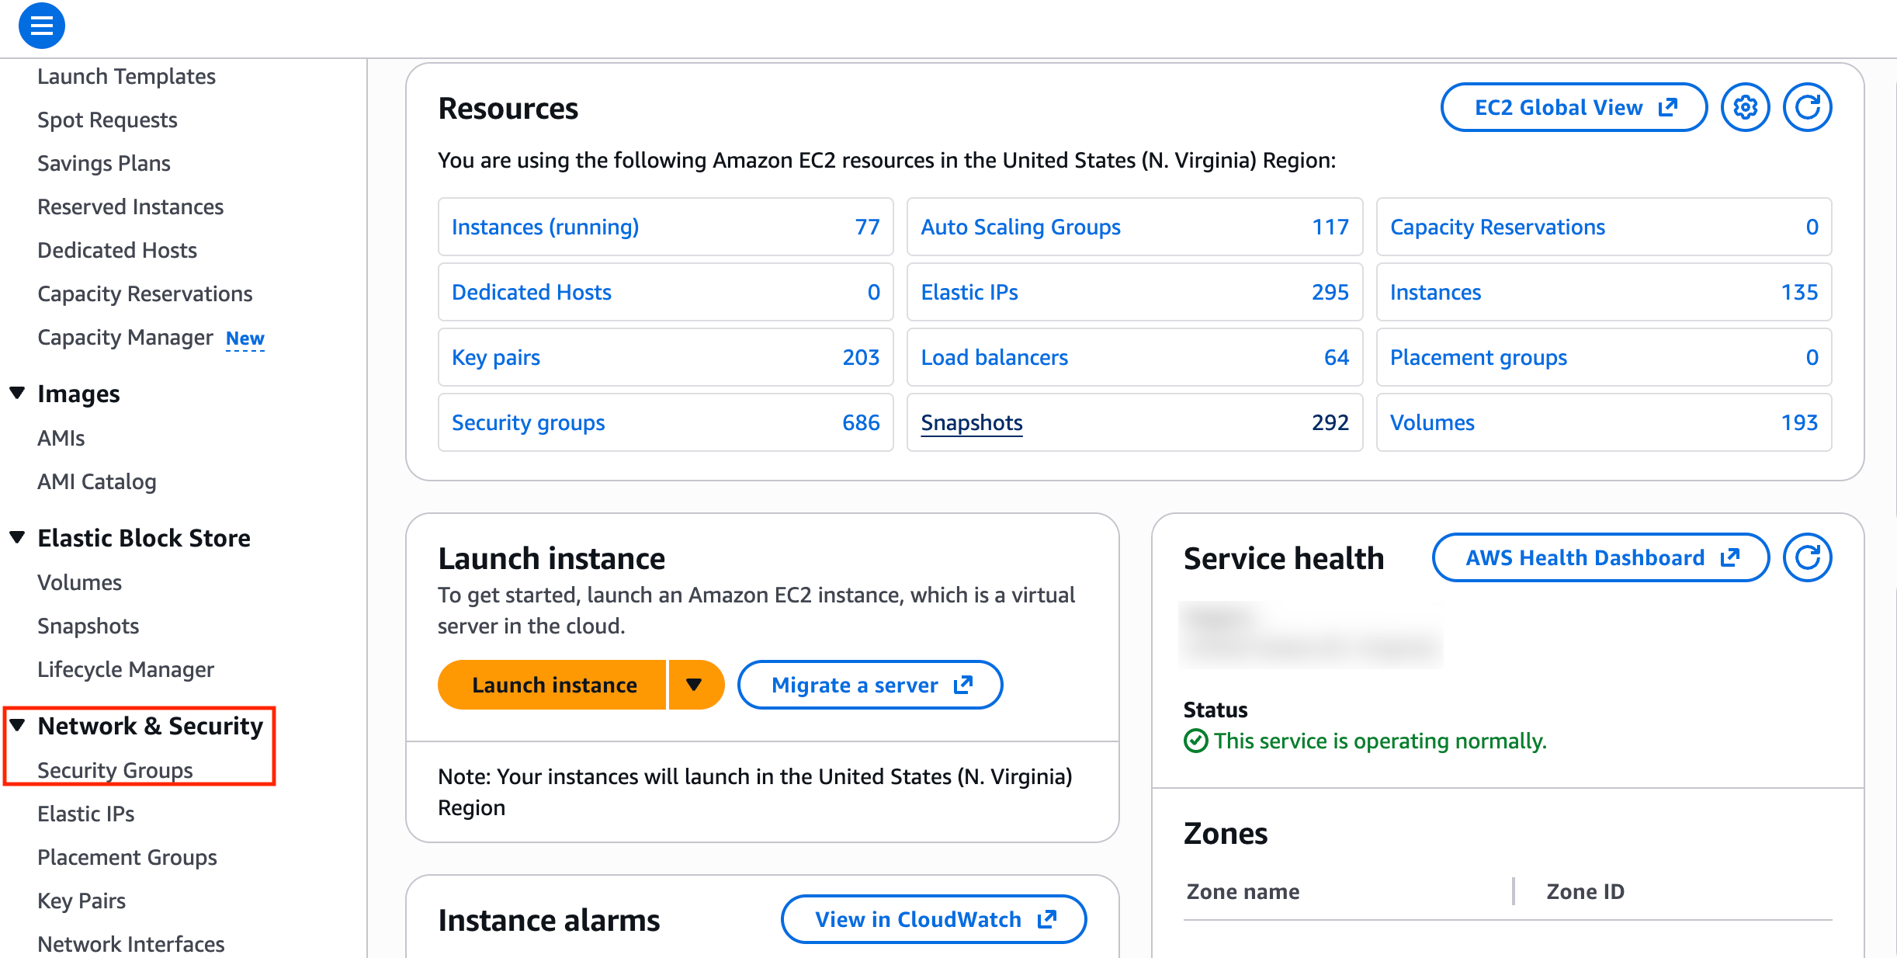
Task: Open View in CloudWatch
Action: (x=933, y=919)
